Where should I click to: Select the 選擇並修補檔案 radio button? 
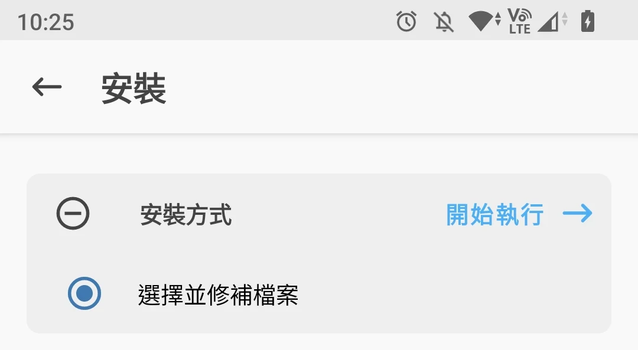[84, 293]
